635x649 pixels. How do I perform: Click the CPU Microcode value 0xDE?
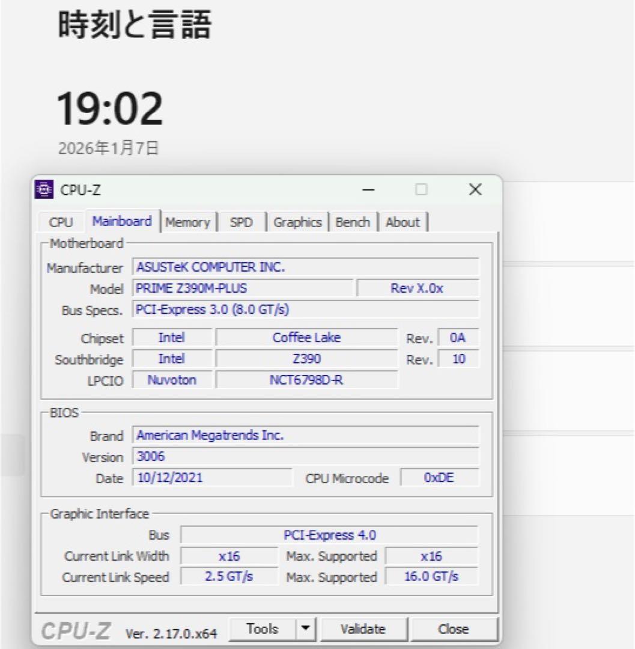coord(439,477)
